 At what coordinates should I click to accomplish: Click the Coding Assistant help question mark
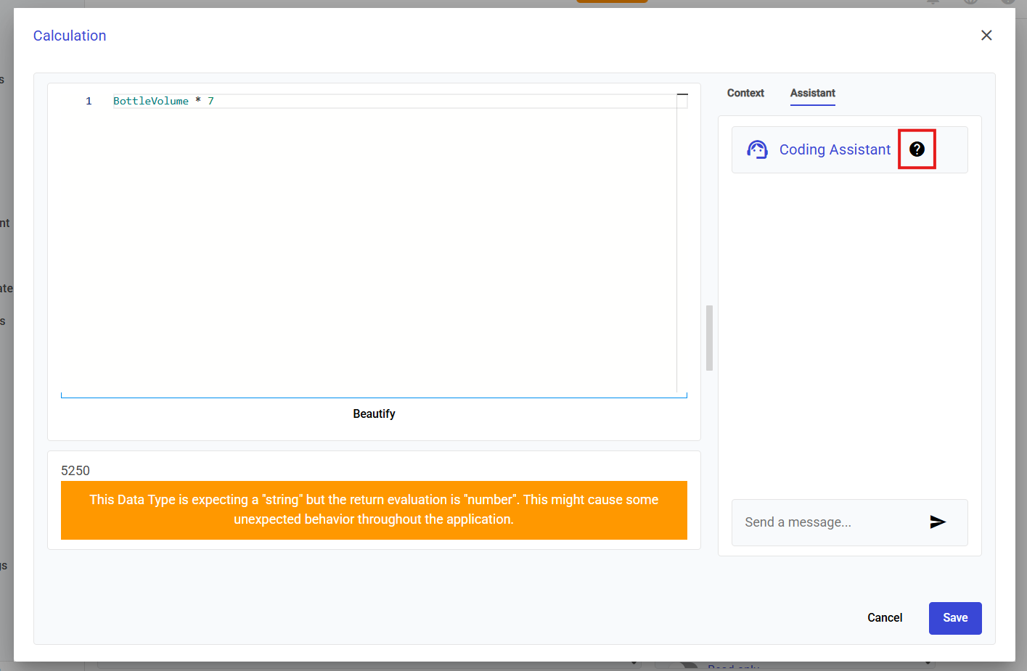click(917, 149)
